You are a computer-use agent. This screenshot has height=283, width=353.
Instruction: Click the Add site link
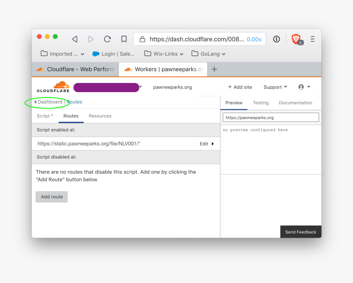[x=240, y=87]
